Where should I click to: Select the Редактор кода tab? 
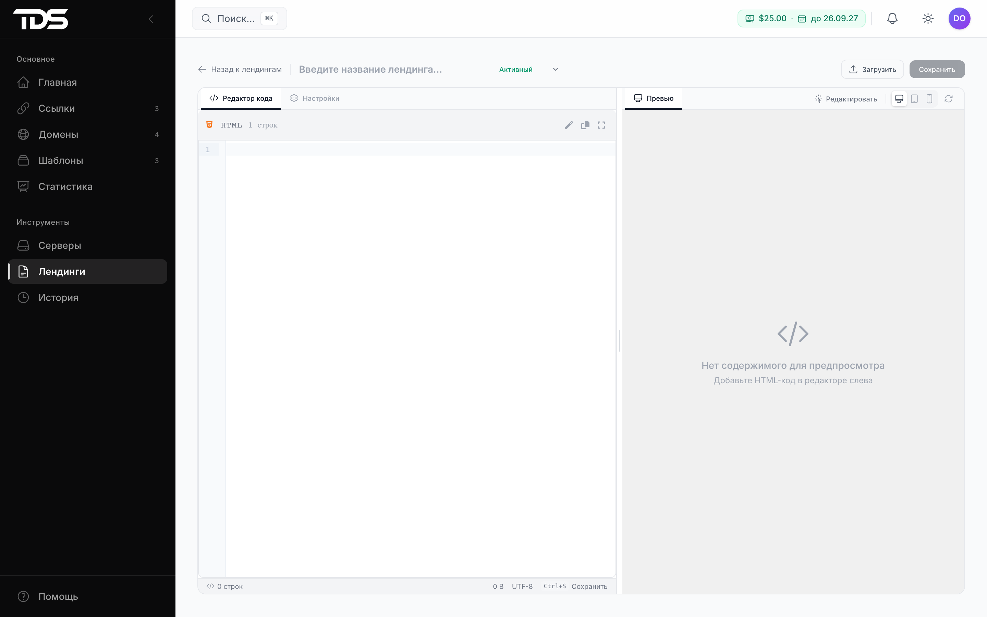point(241,98)
